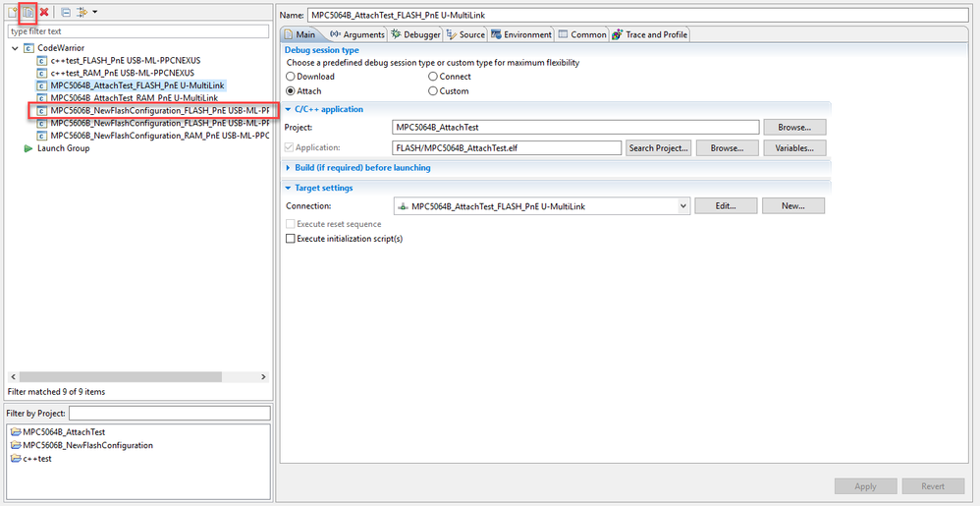The height and width of the screenshot is (506, 980).
Task: Select MPC5064B_AttachTest_RAM_PnE U-MultiLink configuration
Action: [134, 98]
